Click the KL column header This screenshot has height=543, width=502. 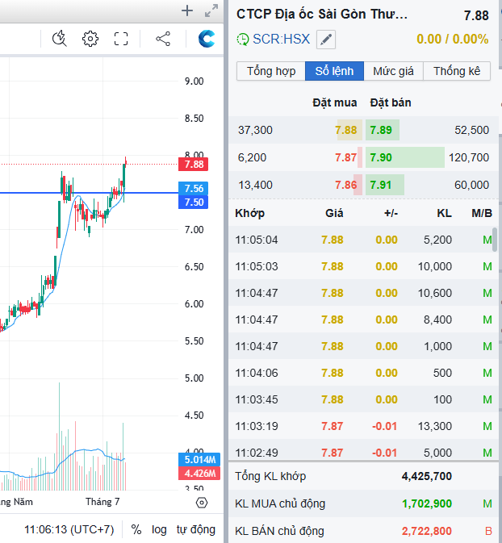coord(444,213)
